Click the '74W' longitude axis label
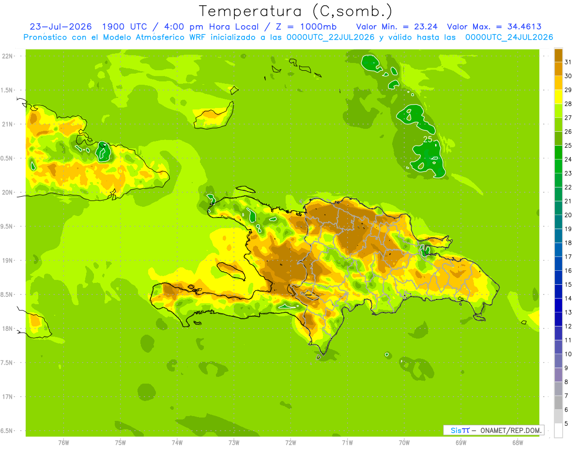The image size is (581, 449). (x=177, y=443)
